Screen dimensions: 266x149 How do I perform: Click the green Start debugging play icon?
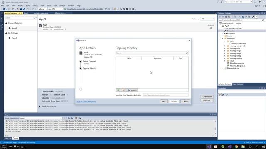[x=65, y=9]
